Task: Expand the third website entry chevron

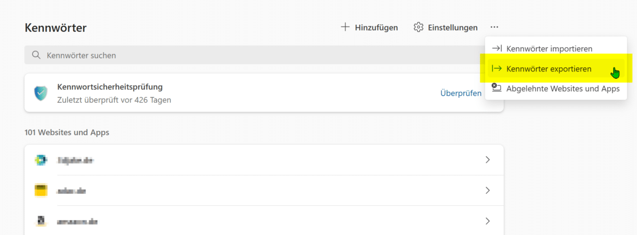Action: point(487,221)
